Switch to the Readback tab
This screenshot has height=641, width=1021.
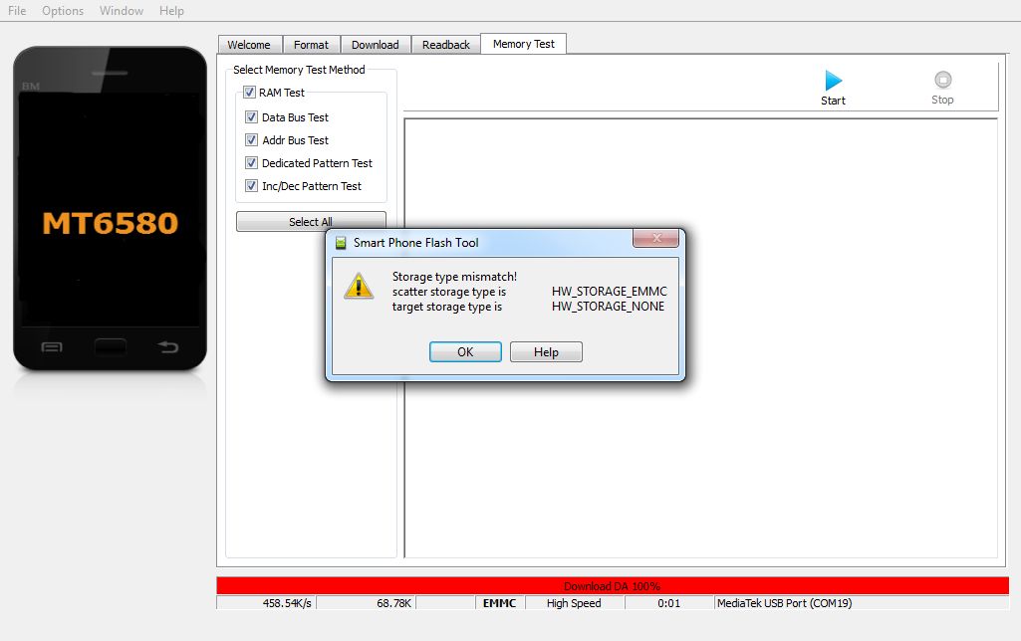[446, 44]
